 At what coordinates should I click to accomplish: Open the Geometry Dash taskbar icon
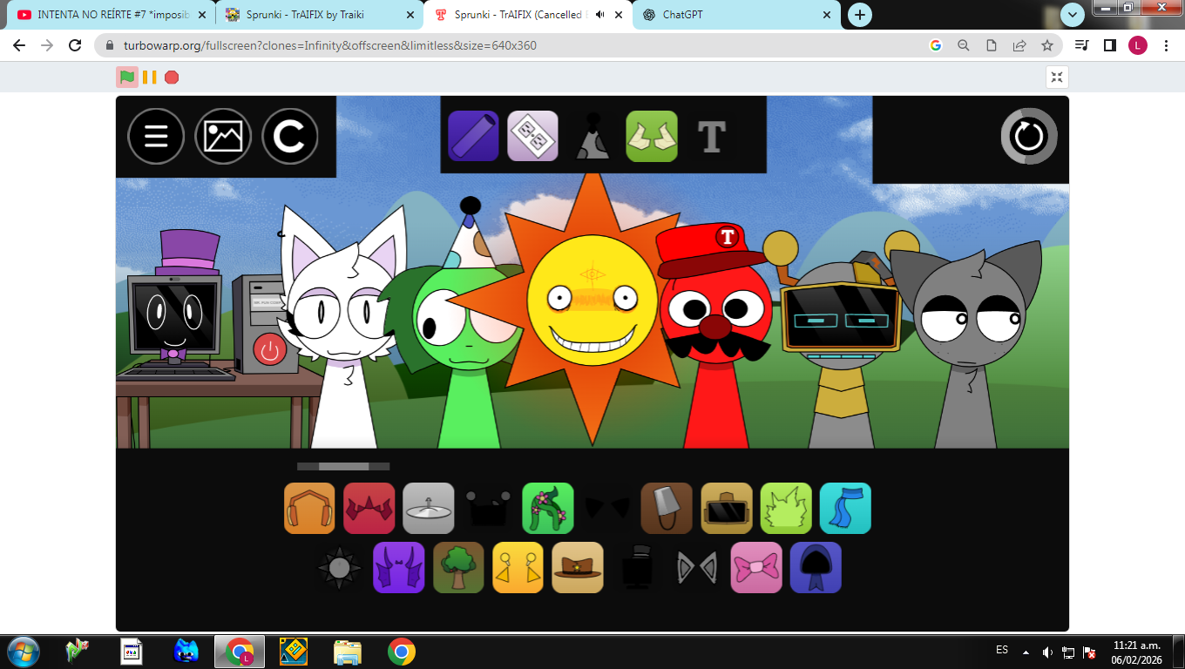tap(294, 651)
